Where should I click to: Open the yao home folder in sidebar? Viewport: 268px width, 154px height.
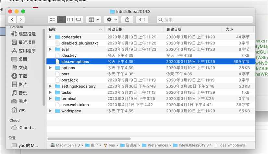click(x=18, y=110)
